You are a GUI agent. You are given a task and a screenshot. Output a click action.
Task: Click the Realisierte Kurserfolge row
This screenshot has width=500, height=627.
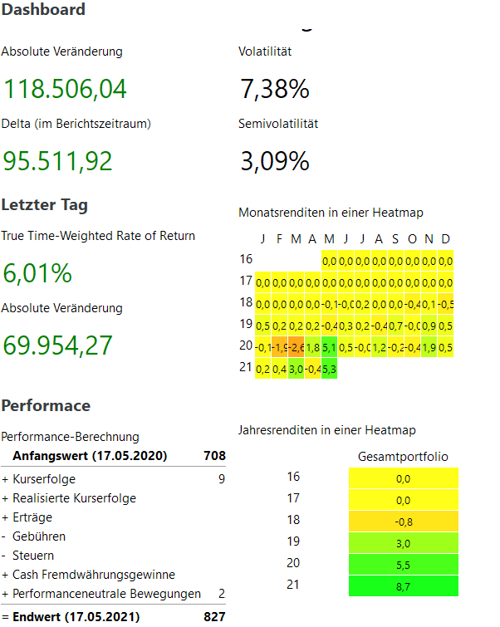[74, 498]
